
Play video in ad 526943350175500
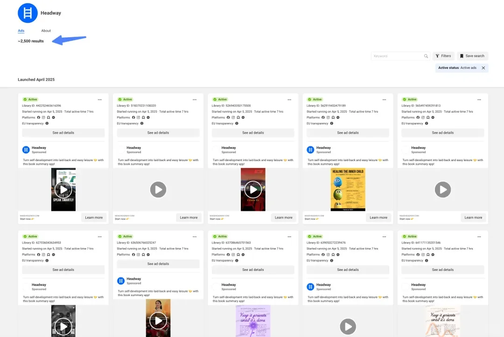click(253, 190)
